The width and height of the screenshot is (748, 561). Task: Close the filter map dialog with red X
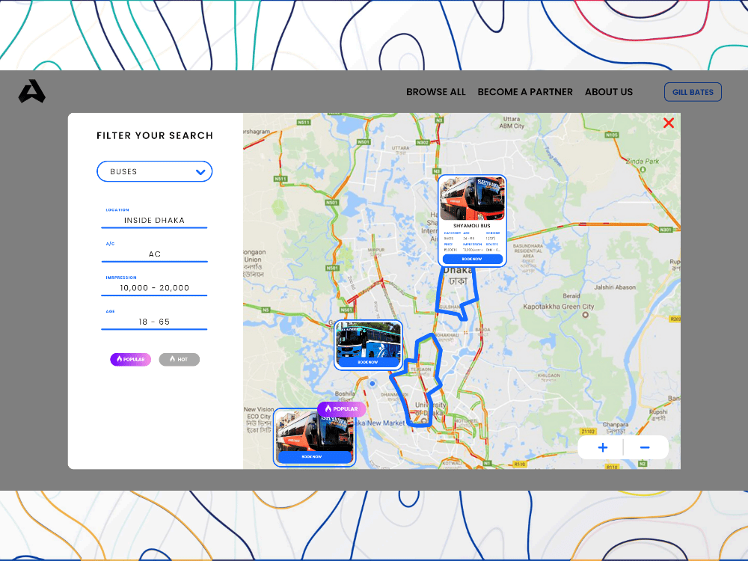668,123
